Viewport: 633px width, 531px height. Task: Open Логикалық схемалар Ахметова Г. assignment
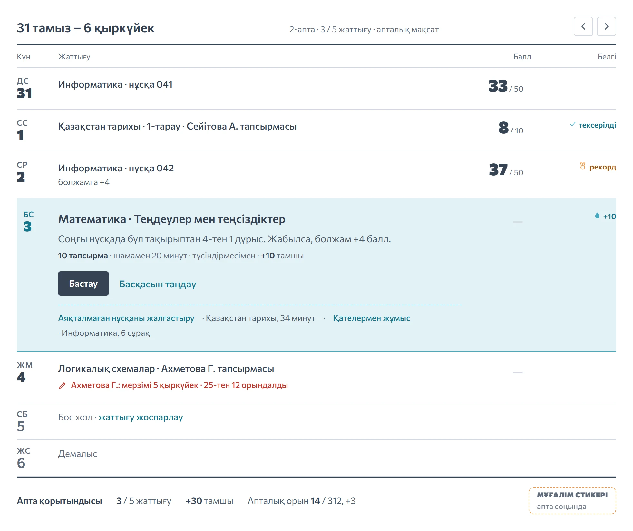pos(316,377)
